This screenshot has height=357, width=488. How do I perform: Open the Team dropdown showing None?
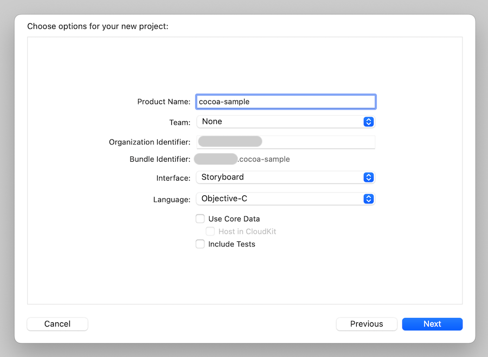click(279, 122)
